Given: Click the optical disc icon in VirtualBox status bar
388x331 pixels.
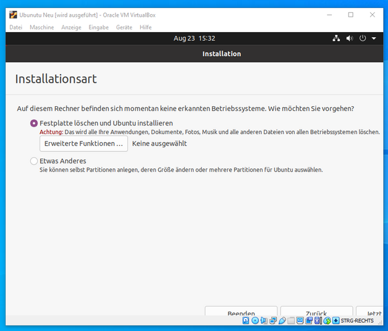Looking at the screenshot, I should 255,321.
